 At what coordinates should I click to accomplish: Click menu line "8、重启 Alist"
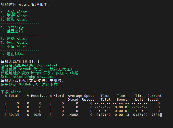click(x=14, y=46)
